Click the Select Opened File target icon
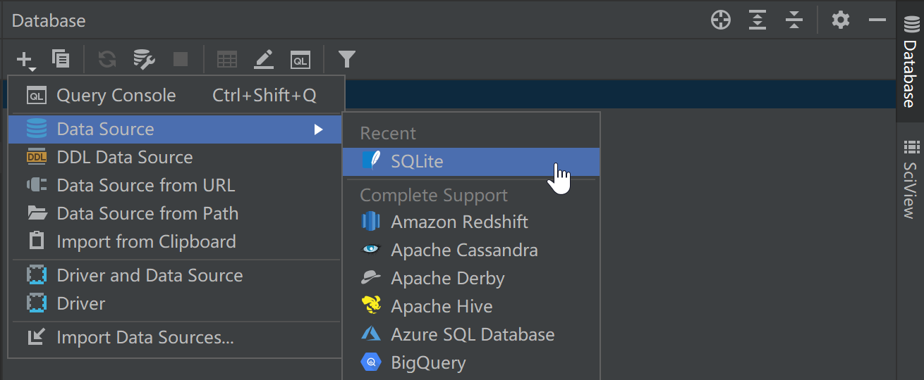924x380 pixels. 721,20
